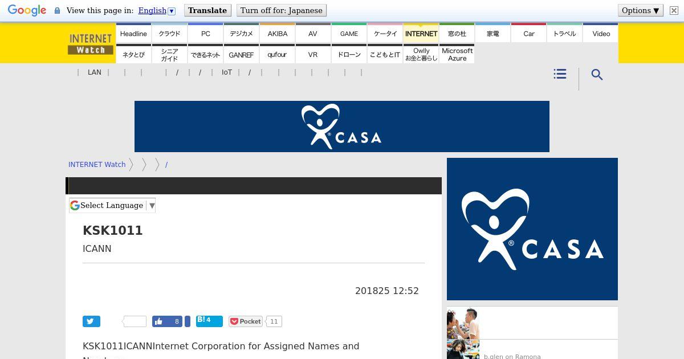Click the Translate button
Image resolution: width=684 pixels, height=359 pixels.
[x=207, y=10]
